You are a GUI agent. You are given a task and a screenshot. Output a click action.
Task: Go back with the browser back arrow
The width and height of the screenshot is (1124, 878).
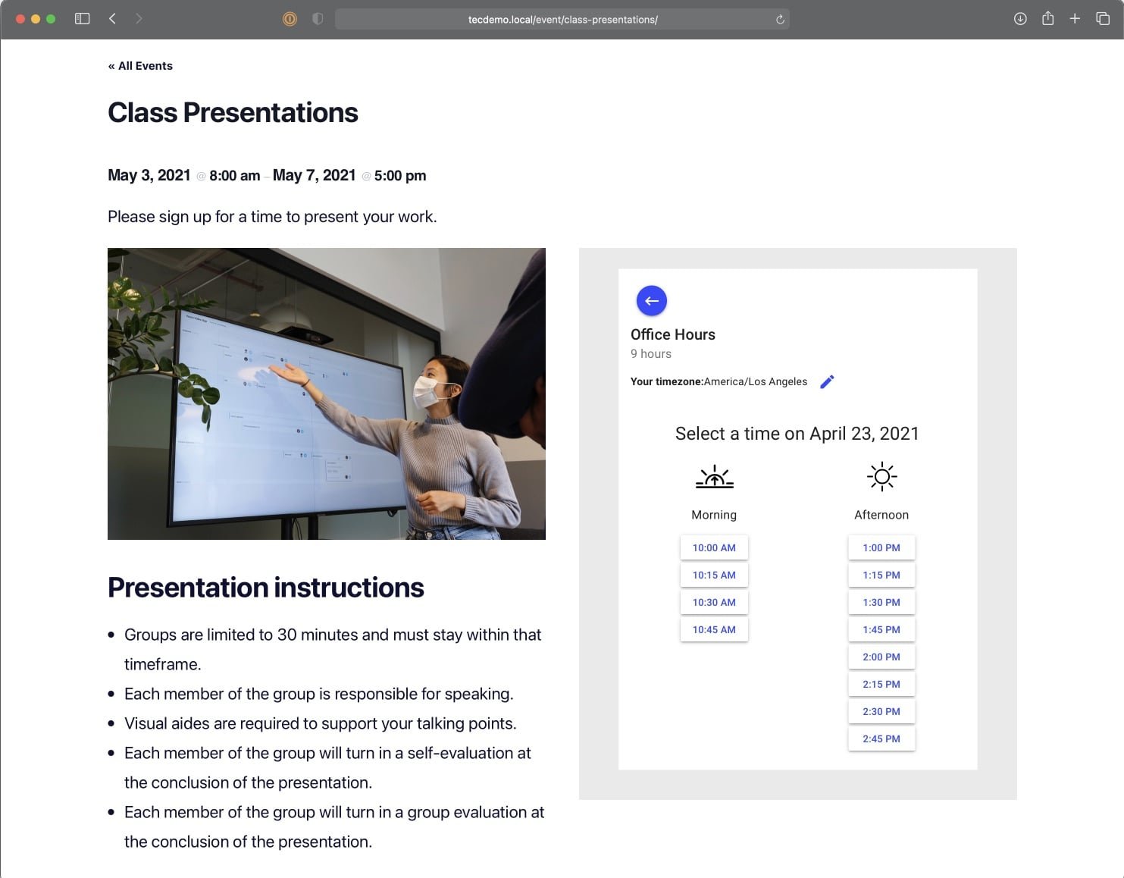click(x=112, y=19)
